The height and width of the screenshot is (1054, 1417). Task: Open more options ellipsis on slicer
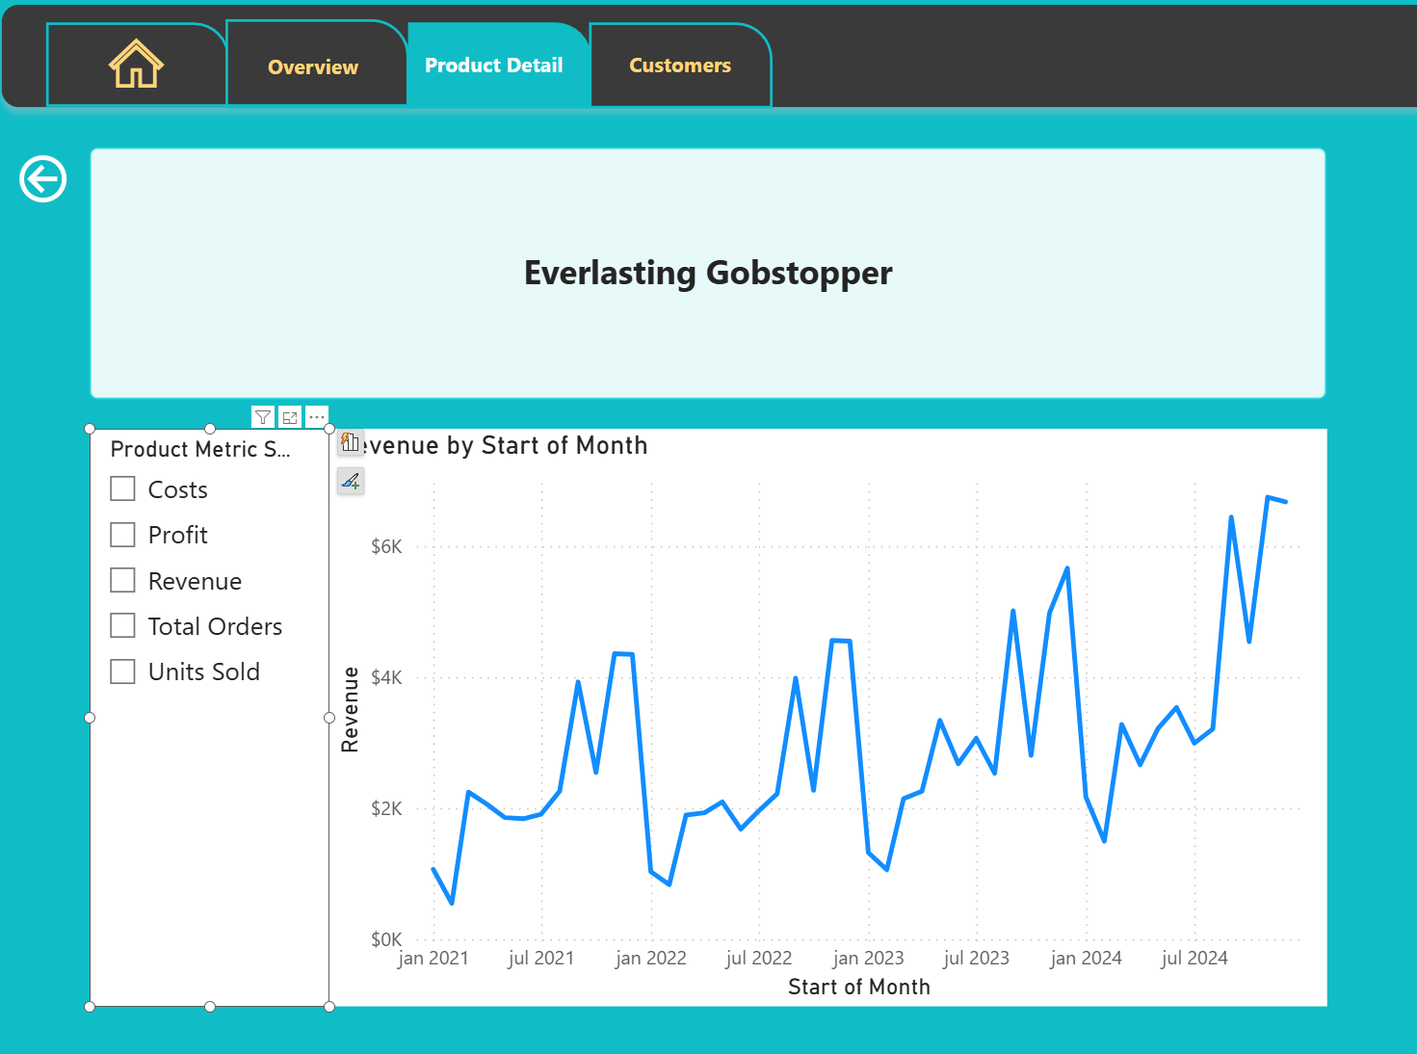[317, 417]
